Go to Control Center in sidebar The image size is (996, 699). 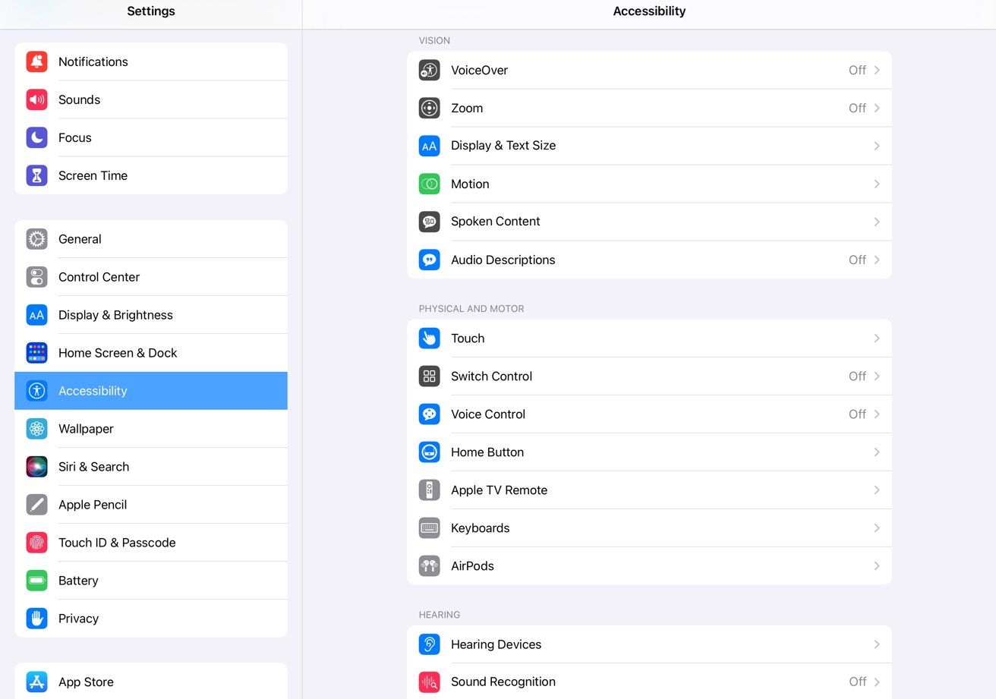pos(151,277)
